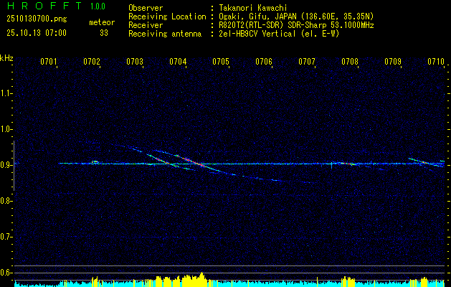Click observer name Takanori Kawachi
This screenshot has height=287, width=451.
point(253,8)
